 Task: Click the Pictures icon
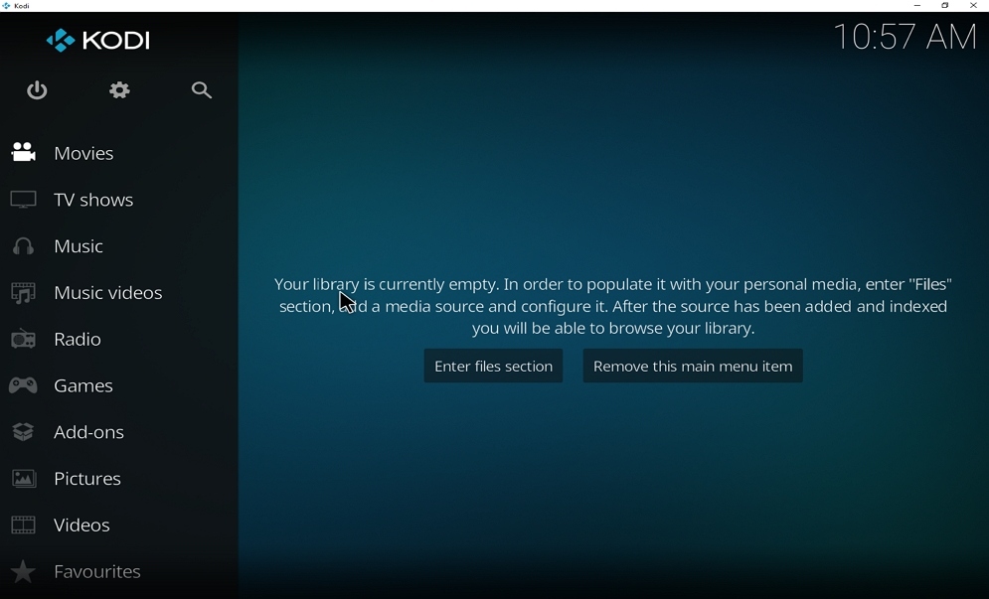tap(23, 479)
